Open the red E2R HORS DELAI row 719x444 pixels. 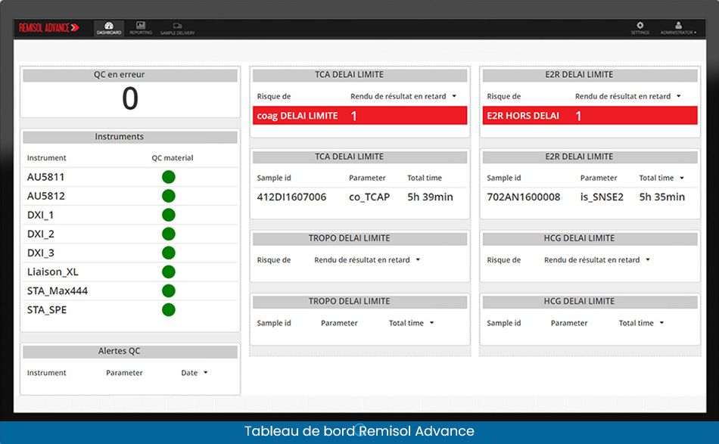pos(590,116)
